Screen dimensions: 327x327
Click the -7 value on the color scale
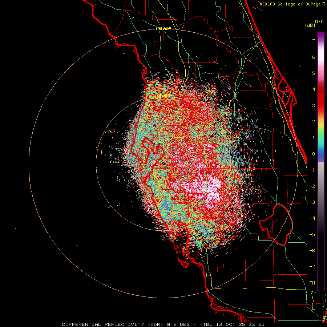point(312,267)
